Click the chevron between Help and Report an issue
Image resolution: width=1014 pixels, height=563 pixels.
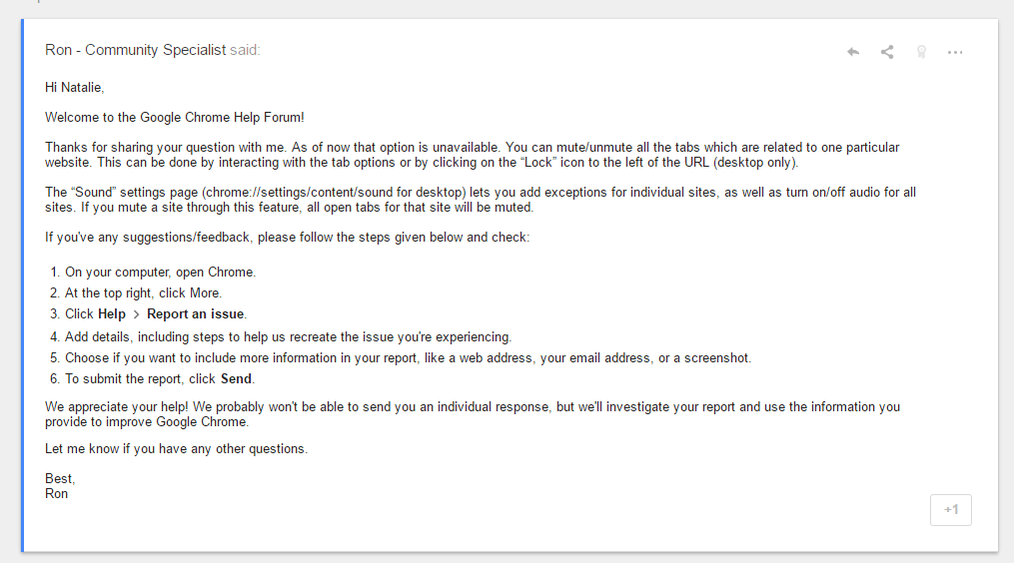tap(137, 314)
